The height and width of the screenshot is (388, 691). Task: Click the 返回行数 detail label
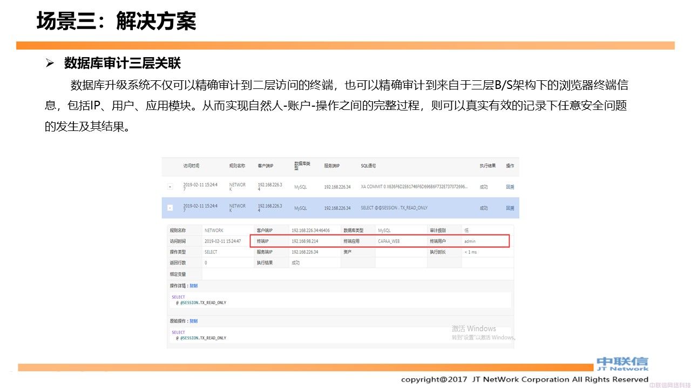click(x=178, y=263)
